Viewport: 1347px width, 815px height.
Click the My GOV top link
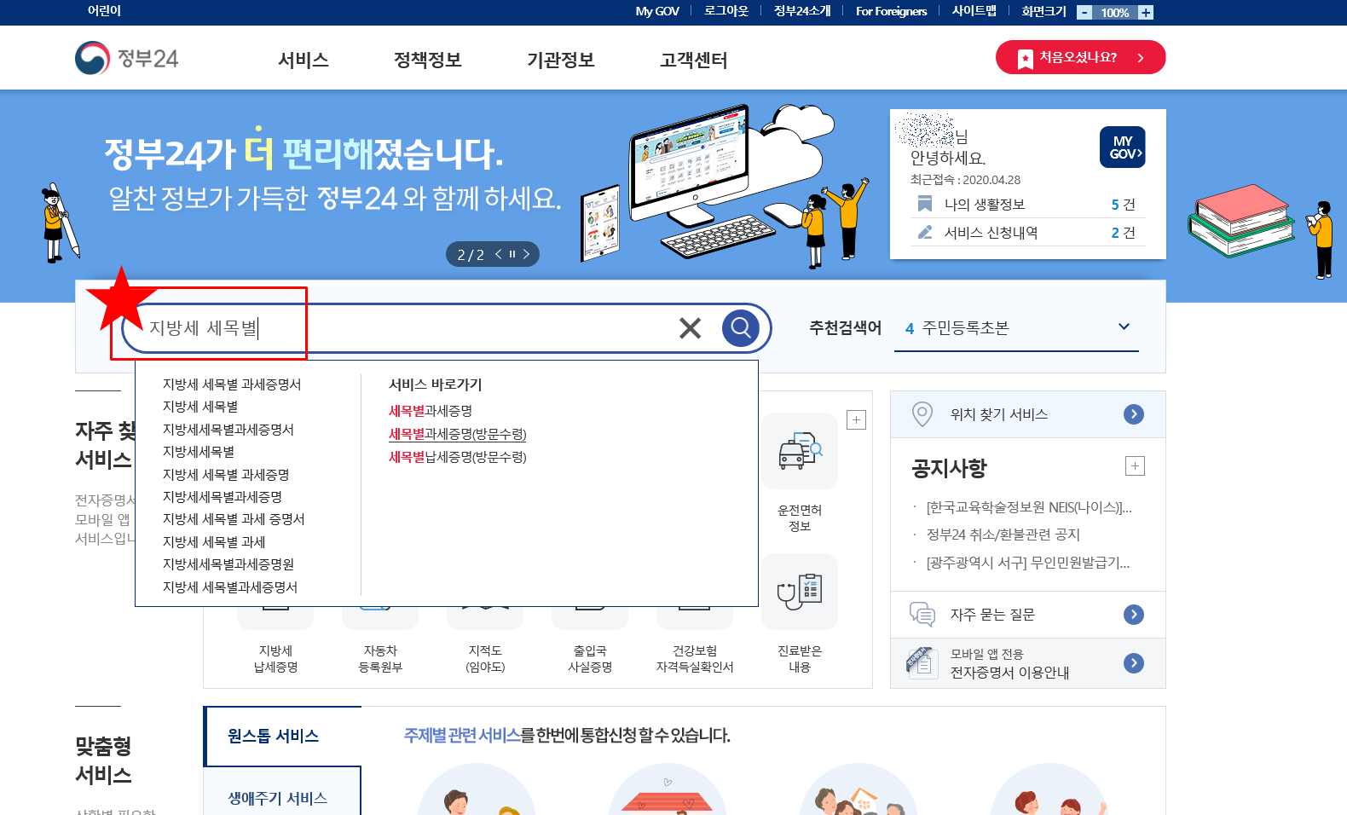click(656, 11)
